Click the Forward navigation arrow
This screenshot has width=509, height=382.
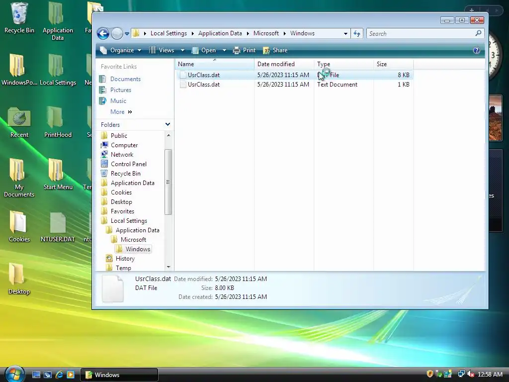(117, 33)
